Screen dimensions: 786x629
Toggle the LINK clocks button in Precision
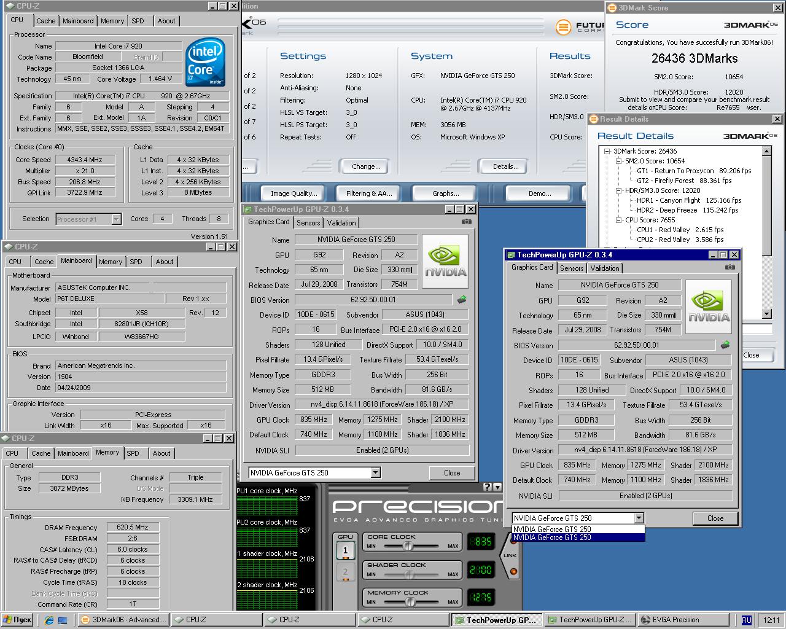coord(510,555)
